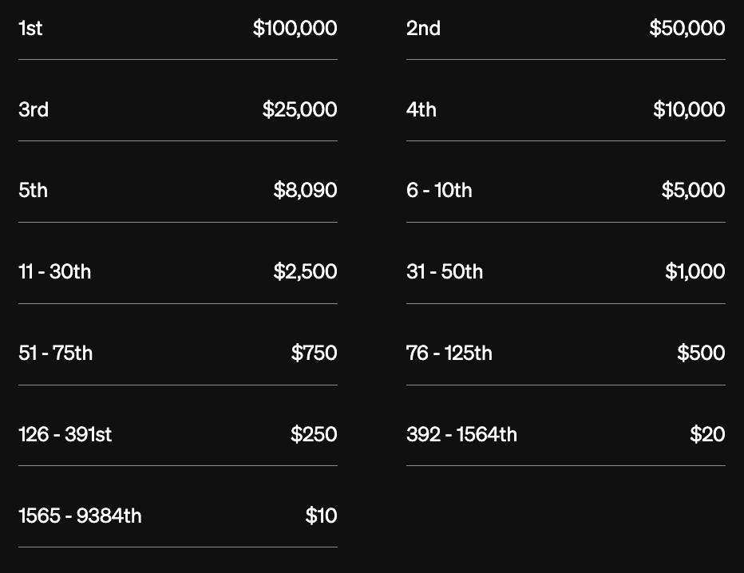Click the $5,000 prize value
Screen dimensions: 744x573
[693, 191]
